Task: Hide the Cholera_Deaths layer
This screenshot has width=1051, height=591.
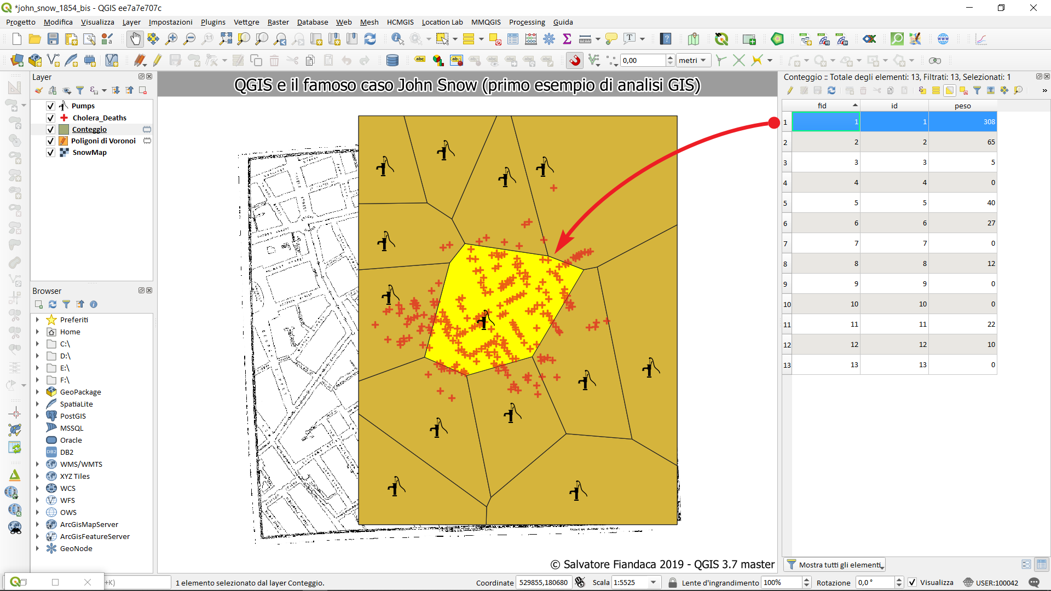Action: [x=50, y=118]
